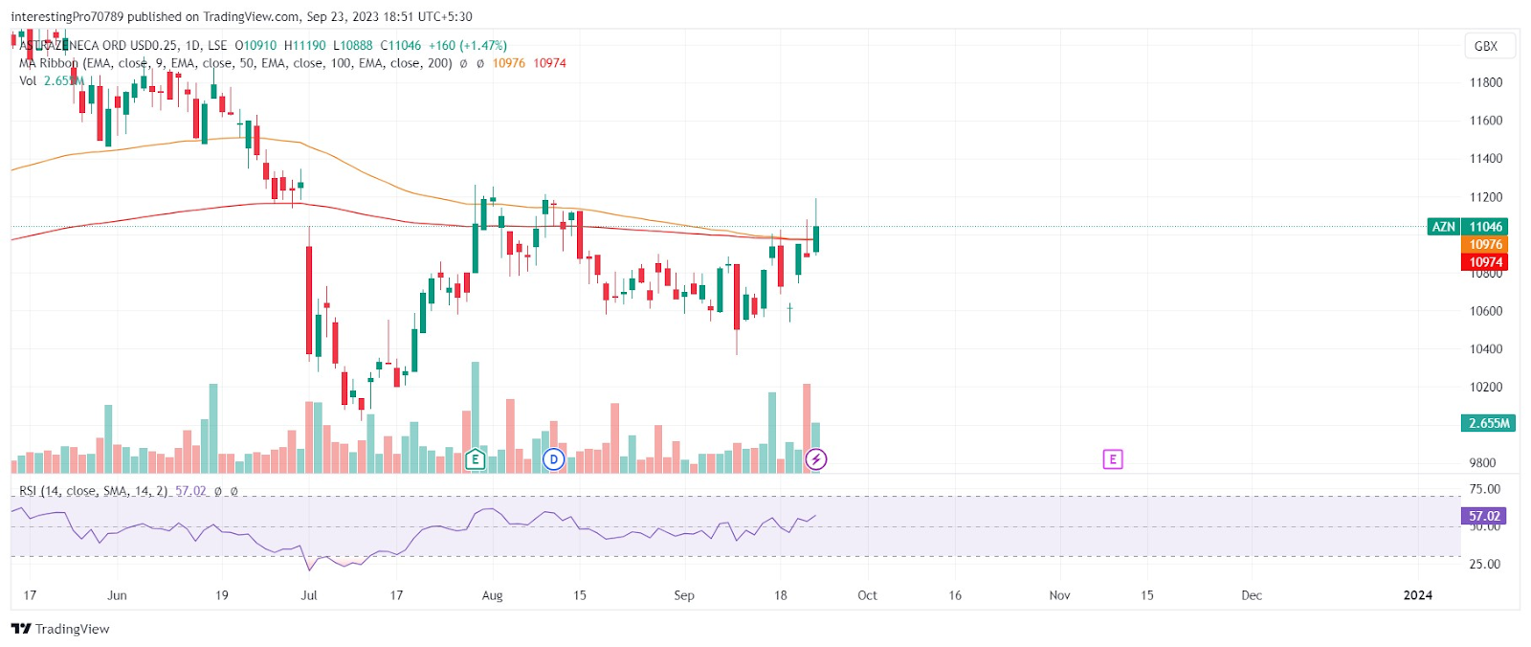Click the blue dividend D marker
Screen dimensions: 1531x647
(x=553, y=459)
